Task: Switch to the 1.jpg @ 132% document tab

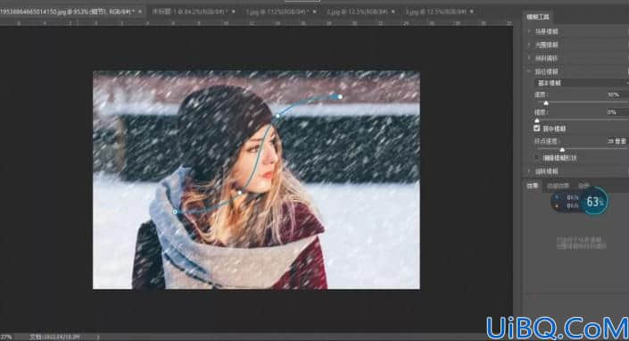Action: tap(277, 12)
